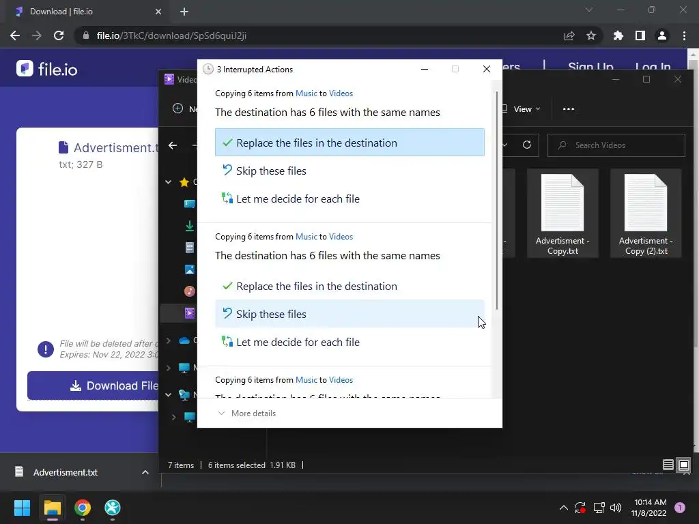This screenshot has height=524, width=699.
Task: Open the Windows Start menu
Action: click(22, 508)
